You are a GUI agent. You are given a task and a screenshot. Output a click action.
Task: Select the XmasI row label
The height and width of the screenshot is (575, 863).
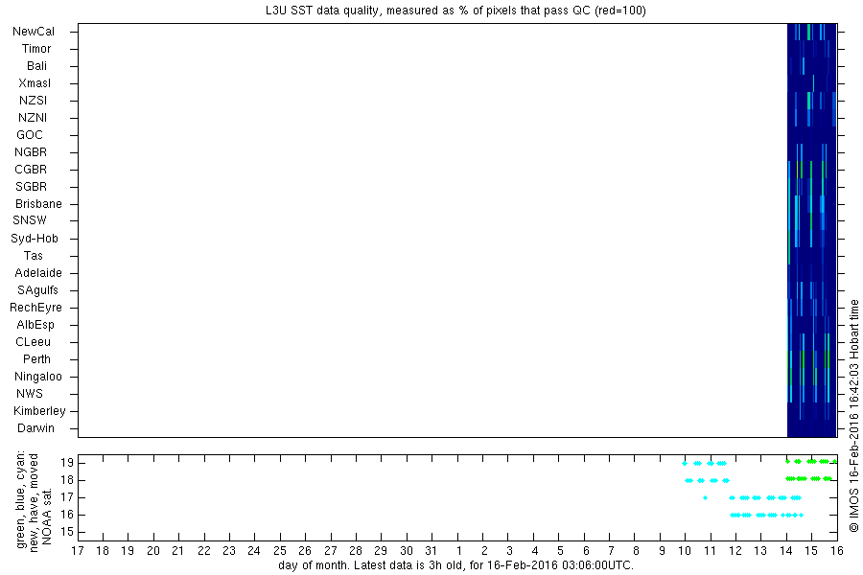[35, 83]
